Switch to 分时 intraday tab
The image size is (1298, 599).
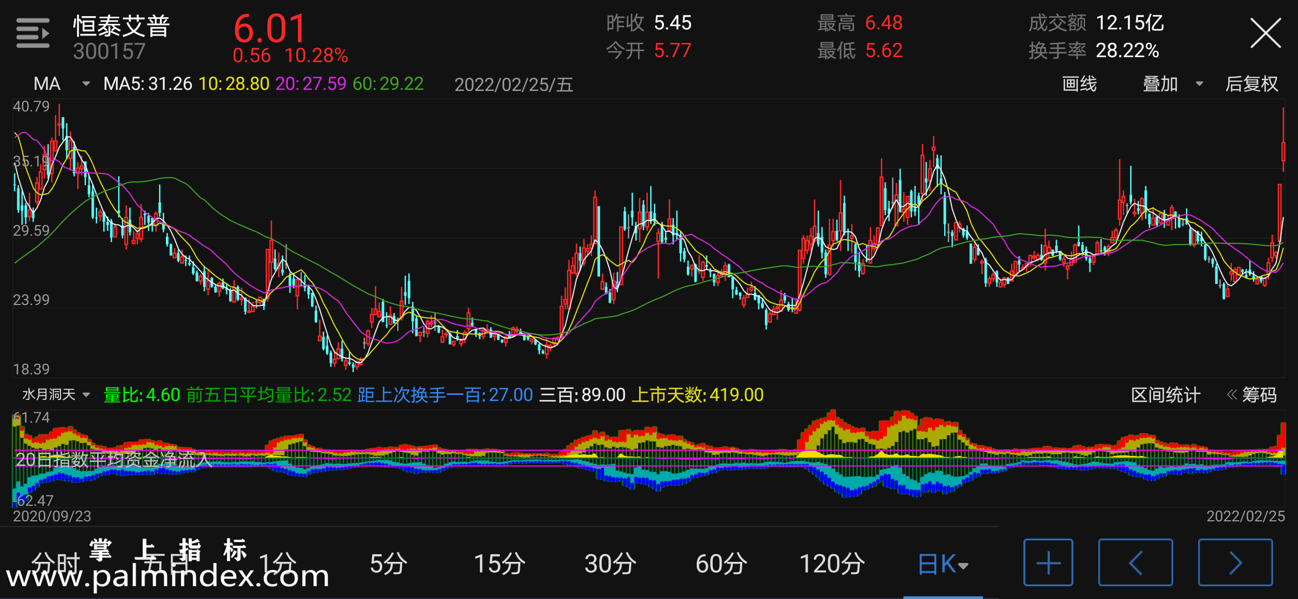55,564
